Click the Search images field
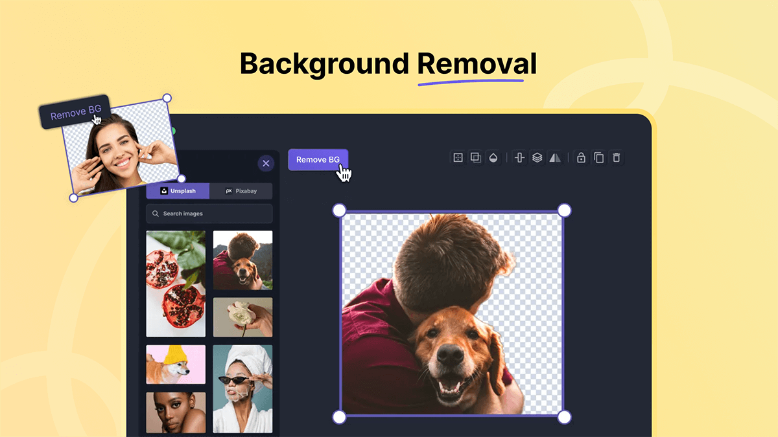The image size is (778, 437). [x=209, y=214]
